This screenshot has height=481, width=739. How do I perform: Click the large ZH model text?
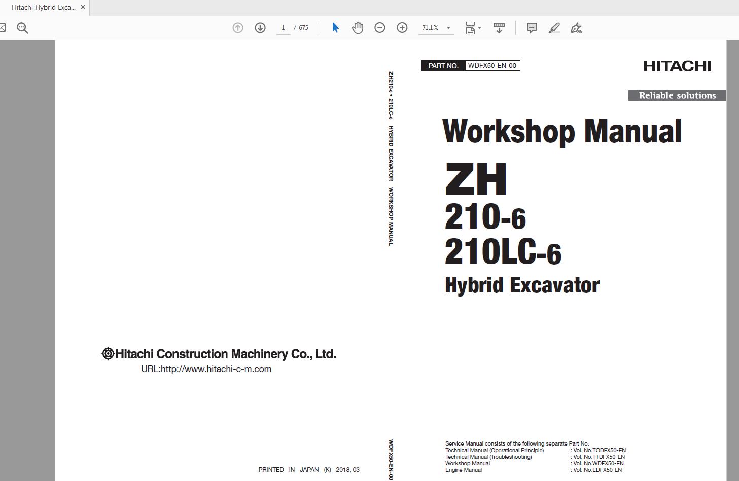(476, 179)
